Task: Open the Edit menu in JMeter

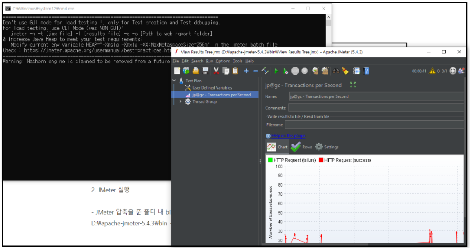Action: pyautogui.click(x=185, y=61)
